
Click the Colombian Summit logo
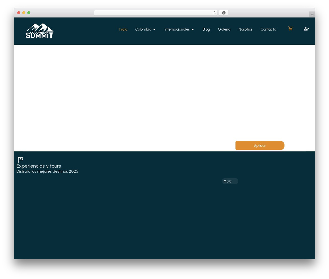coord(40,31)
